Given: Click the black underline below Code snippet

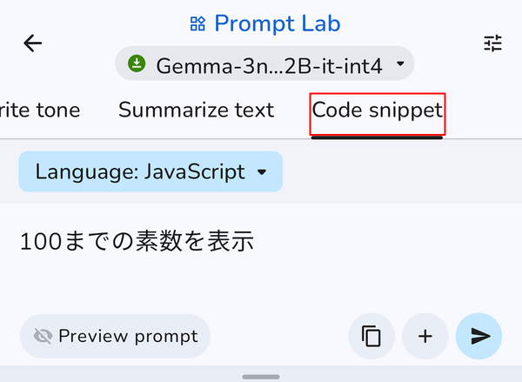Looking at the screenshot, I should point(378,137).
